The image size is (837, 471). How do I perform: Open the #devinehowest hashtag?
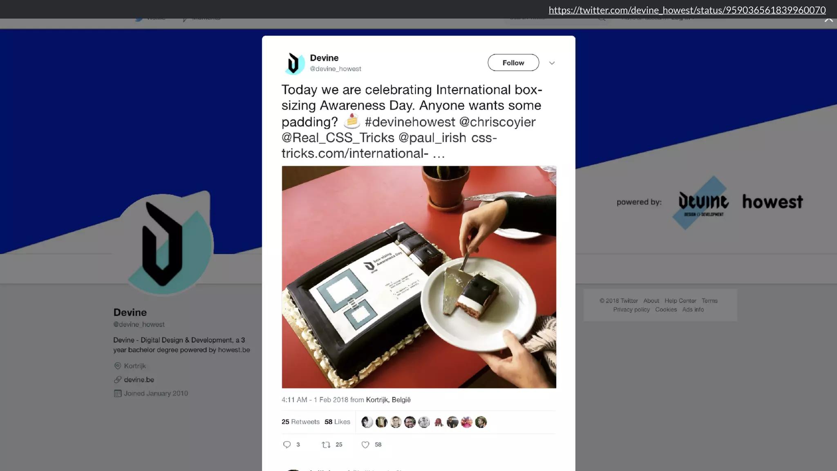[x=410, y=122]
